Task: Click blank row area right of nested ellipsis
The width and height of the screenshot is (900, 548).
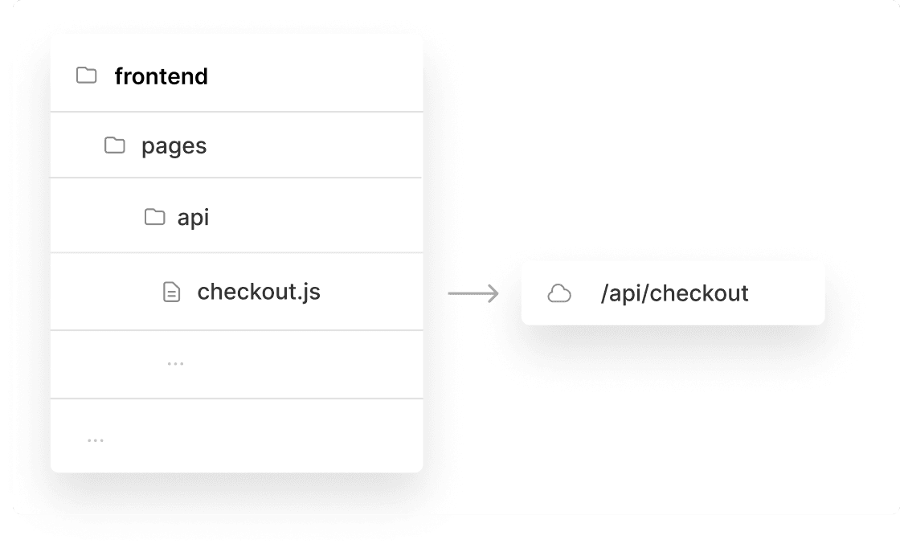Action: (321, 364)
